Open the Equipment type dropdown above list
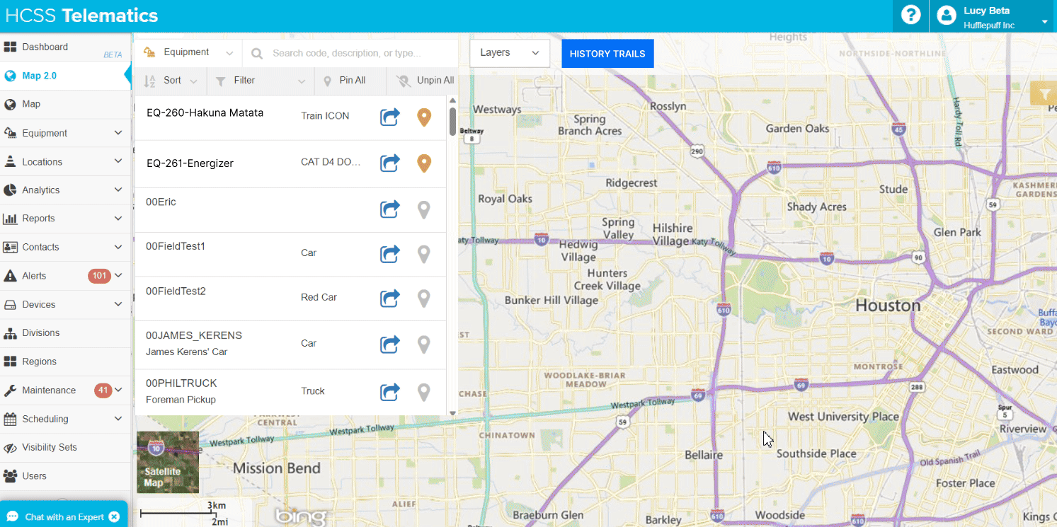 point(189,52)
